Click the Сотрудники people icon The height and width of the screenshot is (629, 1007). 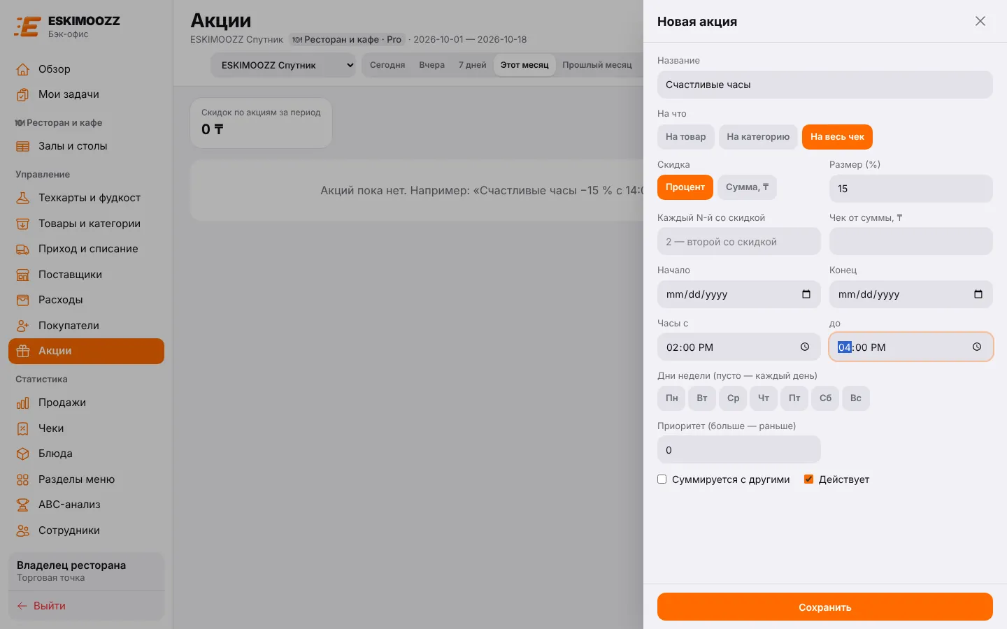point(23,530)
